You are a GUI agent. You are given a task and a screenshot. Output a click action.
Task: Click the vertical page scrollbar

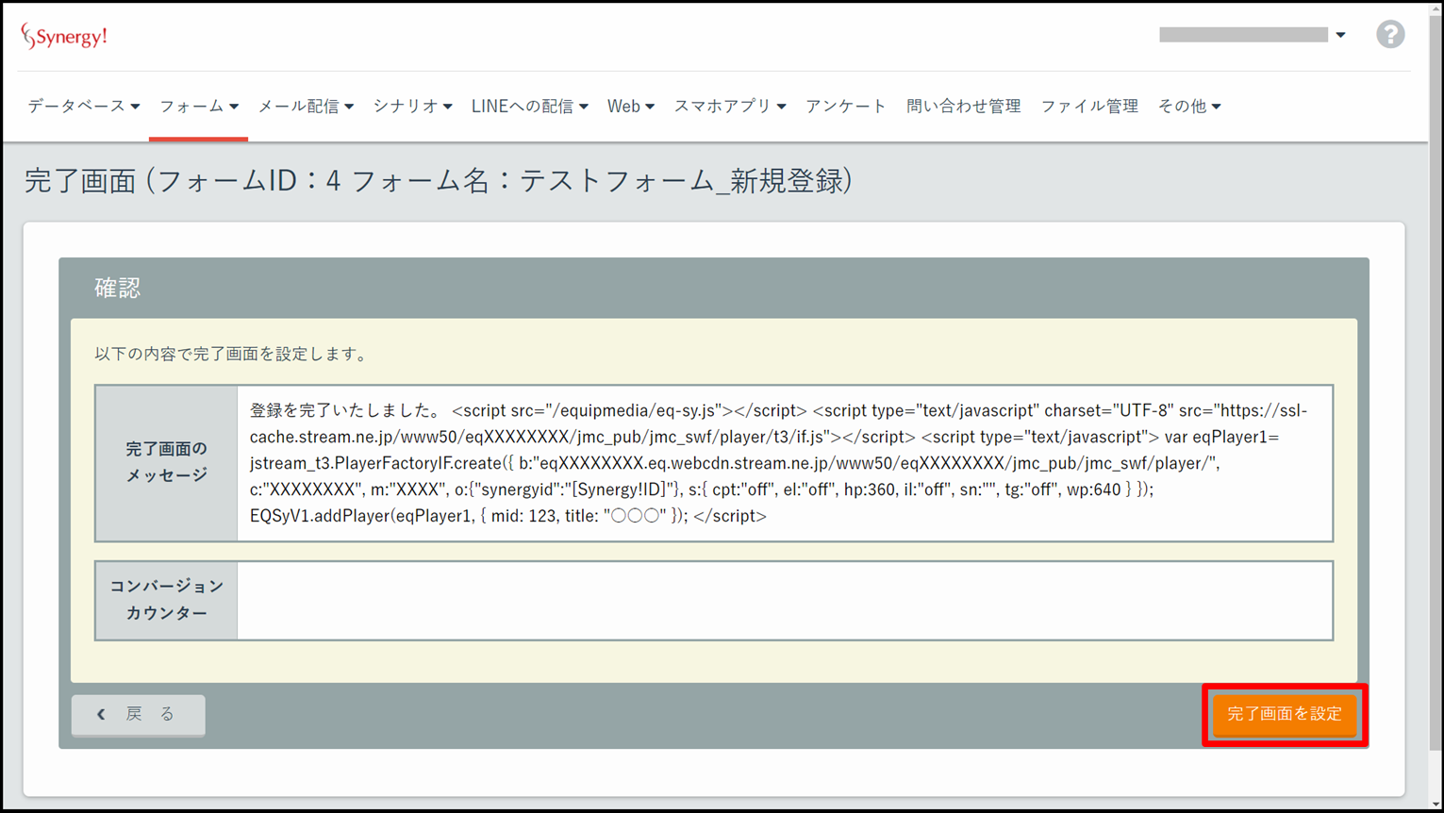[x=1436, y=377]
